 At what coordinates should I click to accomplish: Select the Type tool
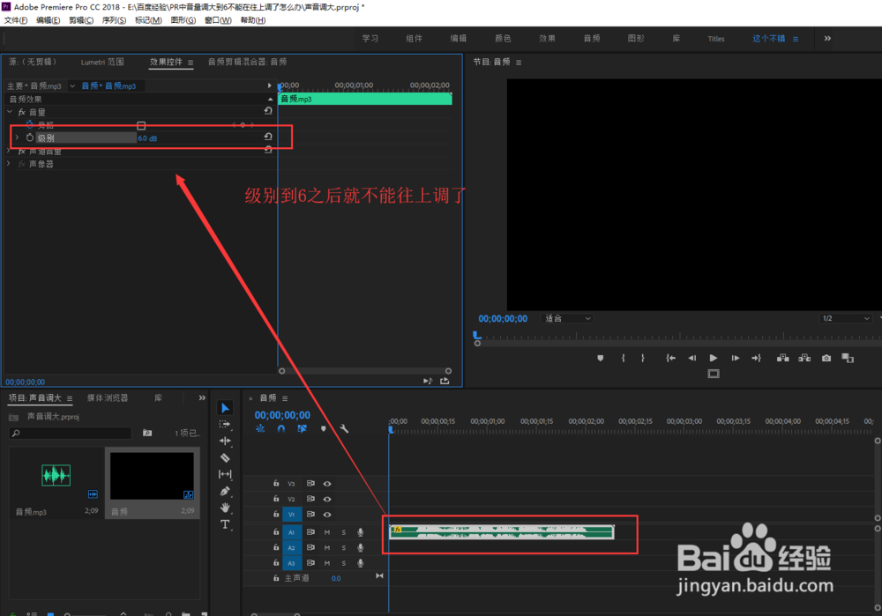pyautogui.click(x=225, y=524)
